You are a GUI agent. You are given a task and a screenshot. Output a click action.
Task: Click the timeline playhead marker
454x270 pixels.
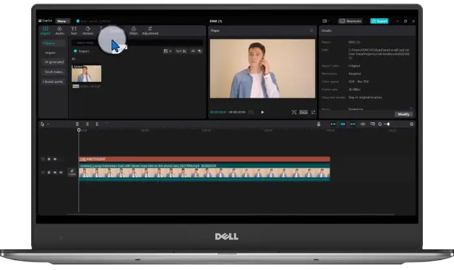tap(78, 130)
